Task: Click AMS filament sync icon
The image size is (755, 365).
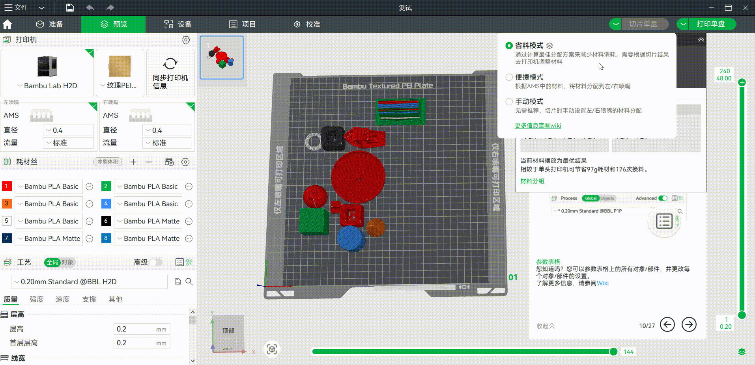Action: tap(169, 162)
